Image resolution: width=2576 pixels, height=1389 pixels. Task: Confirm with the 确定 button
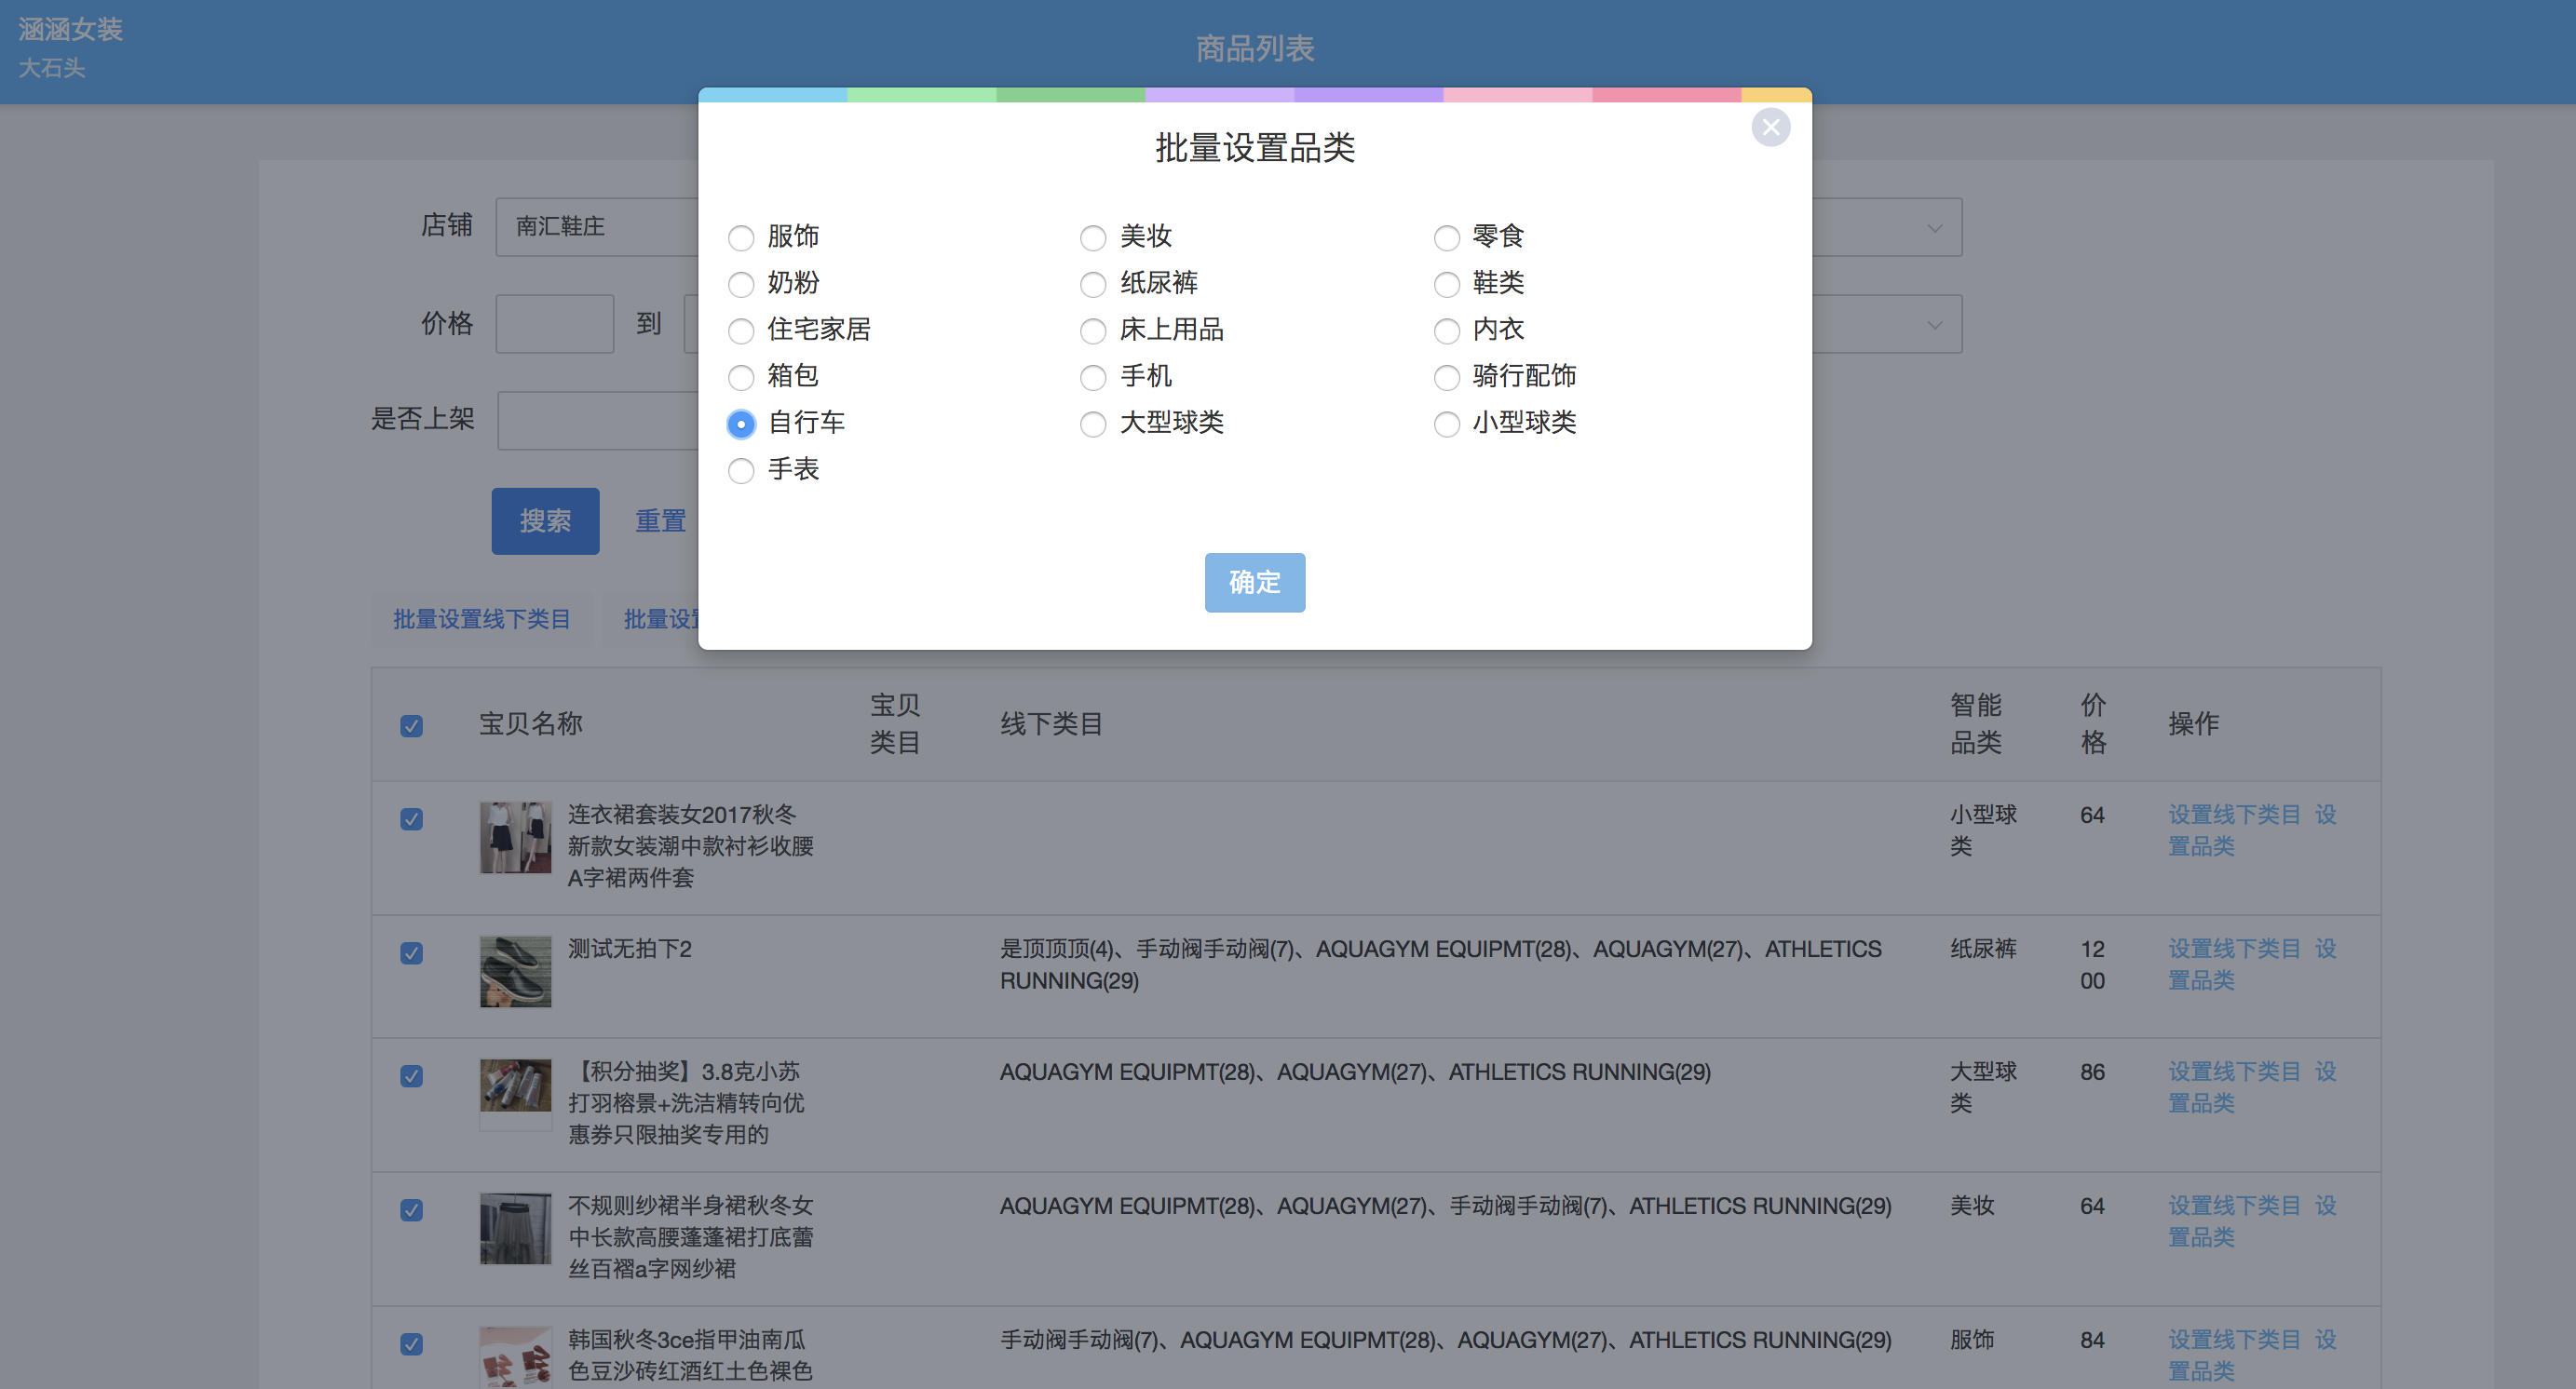click(x=1254, y=583)
